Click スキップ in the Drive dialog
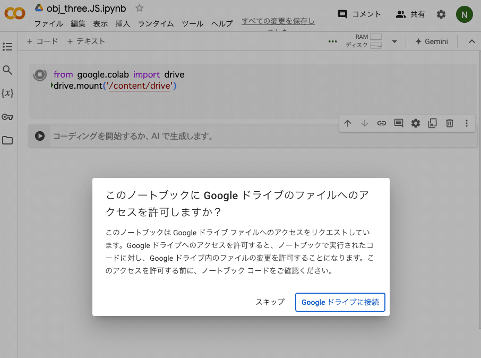This screenshot has width=481, height=358. pyautogui.click(x=270, y=302)
